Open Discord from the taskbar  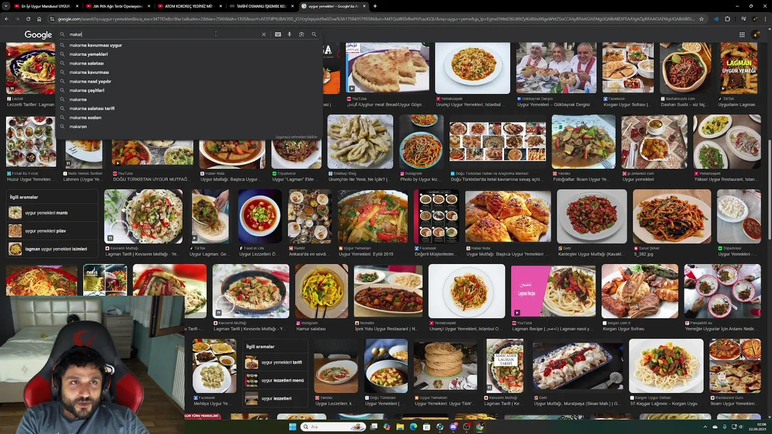453,427
